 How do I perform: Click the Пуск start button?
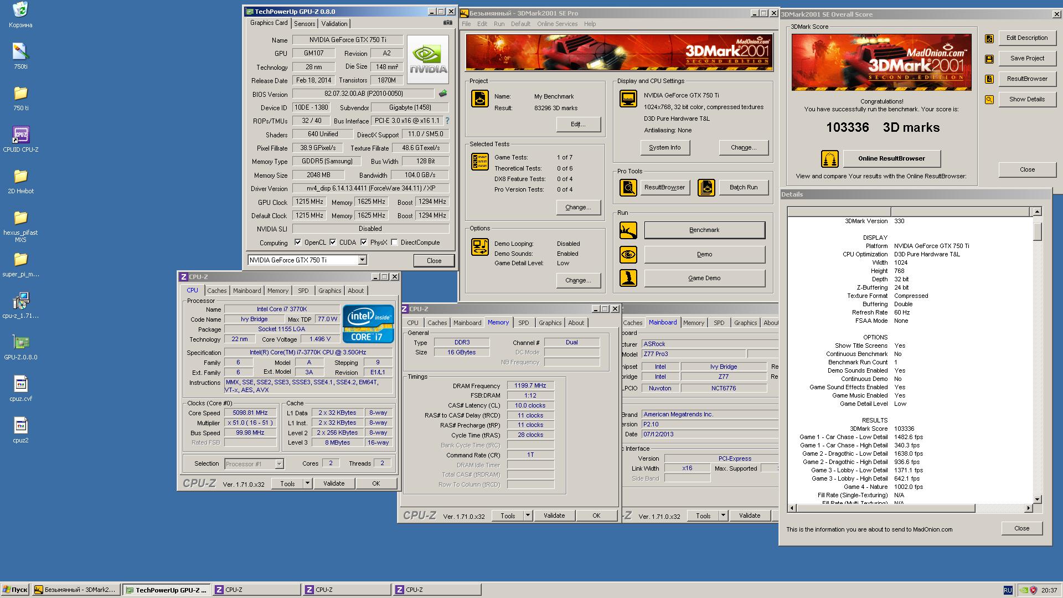pos(15,590)
